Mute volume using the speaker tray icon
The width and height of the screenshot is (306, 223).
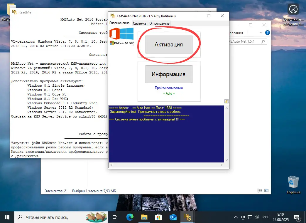tap(257, 217)
